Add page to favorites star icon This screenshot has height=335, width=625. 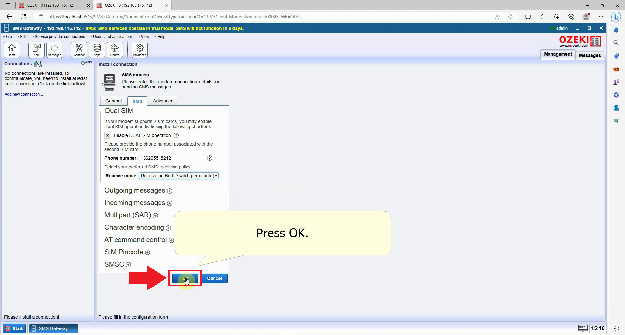click(511, 17)
